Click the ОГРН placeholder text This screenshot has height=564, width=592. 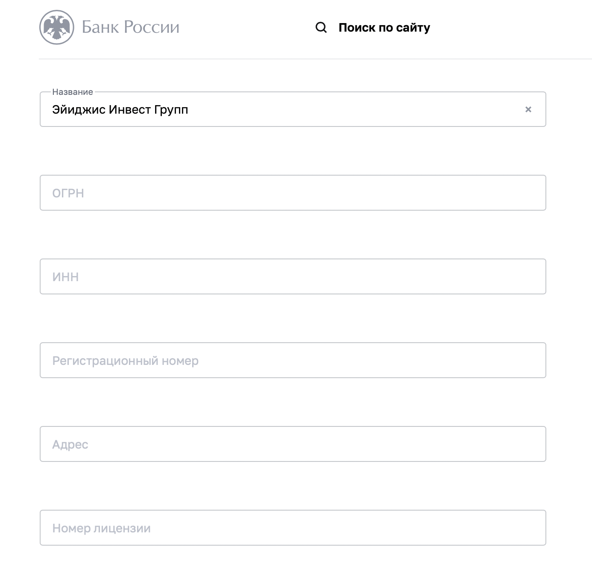click(x=68, y=193)
